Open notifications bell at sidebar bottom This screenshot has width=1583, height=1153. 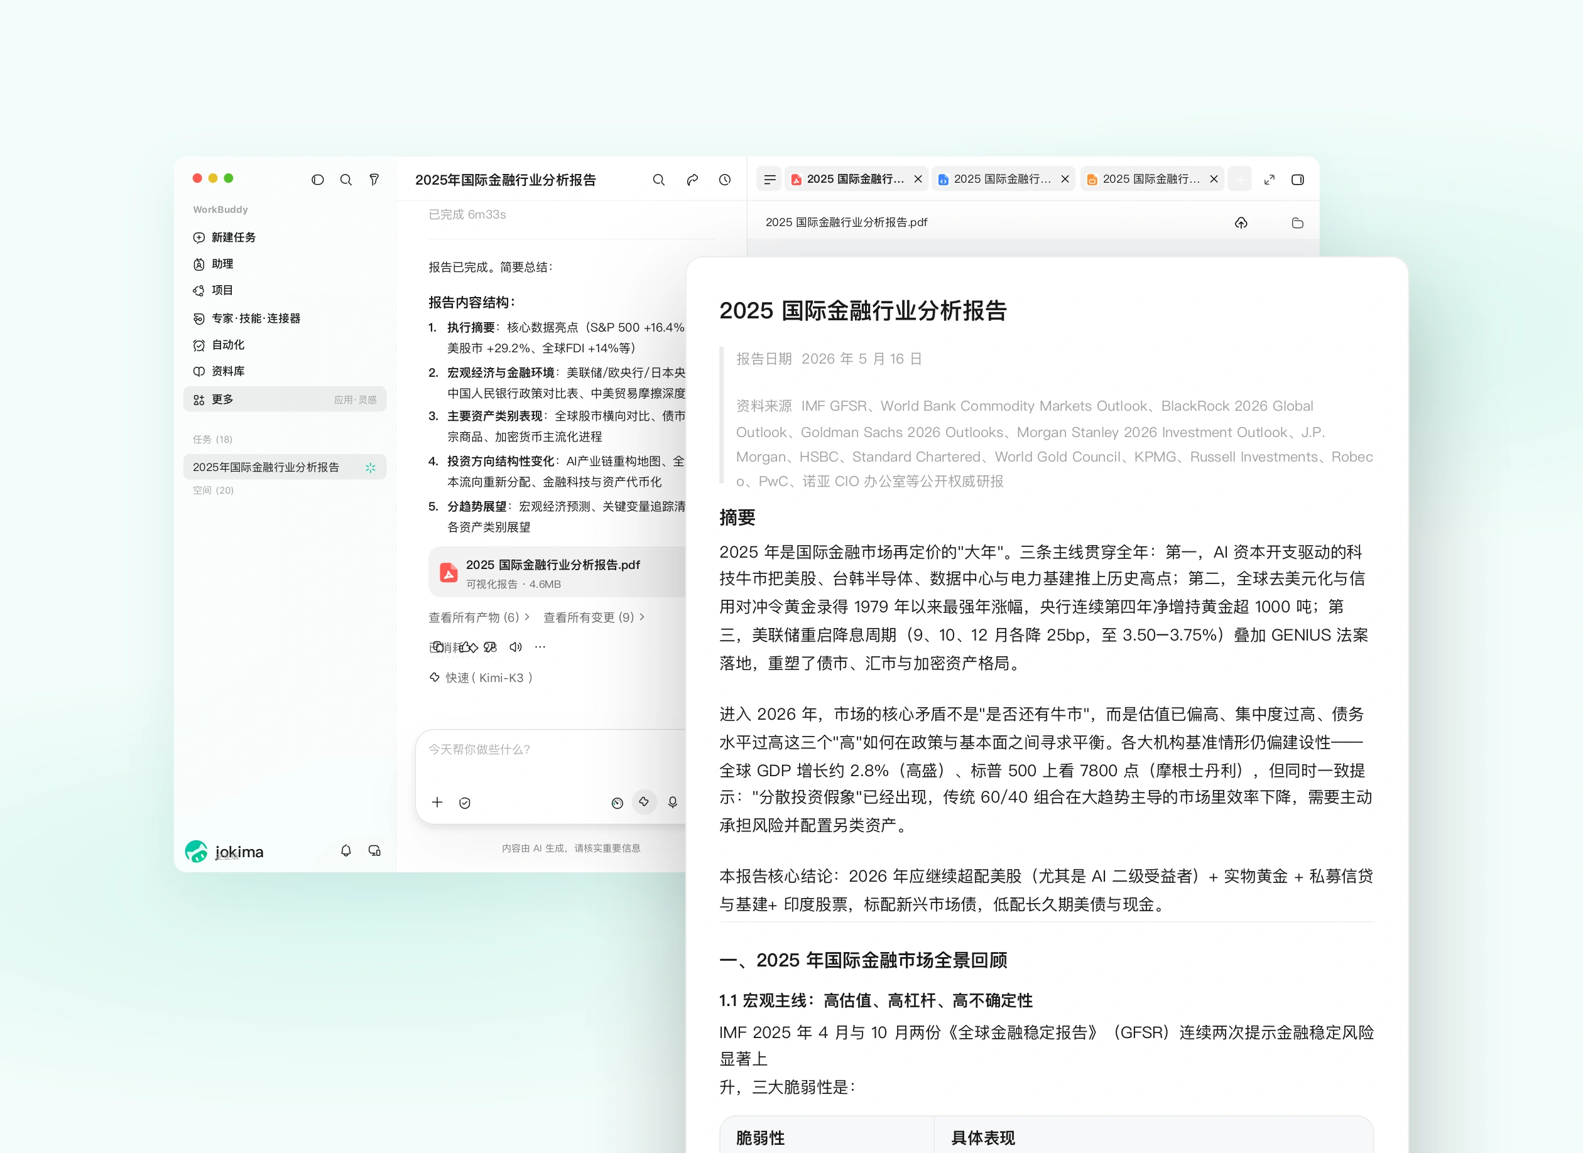(x=345, y=851)
